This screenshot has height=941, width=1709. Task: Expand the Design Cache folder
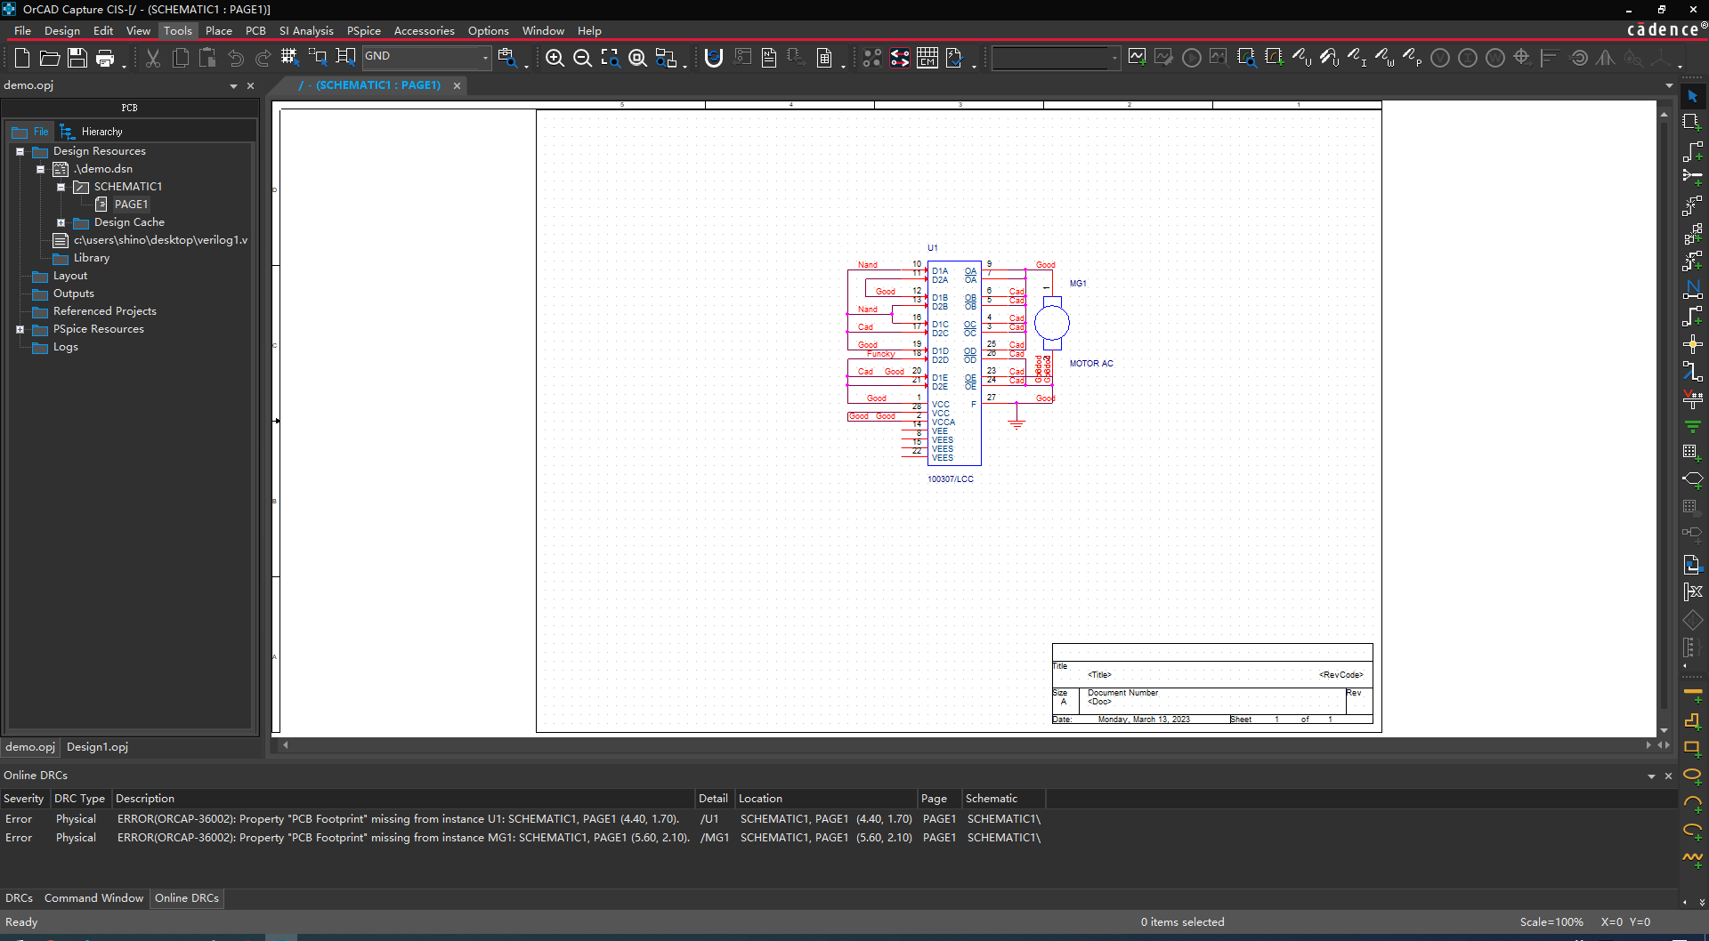click(x=61, y=222)
